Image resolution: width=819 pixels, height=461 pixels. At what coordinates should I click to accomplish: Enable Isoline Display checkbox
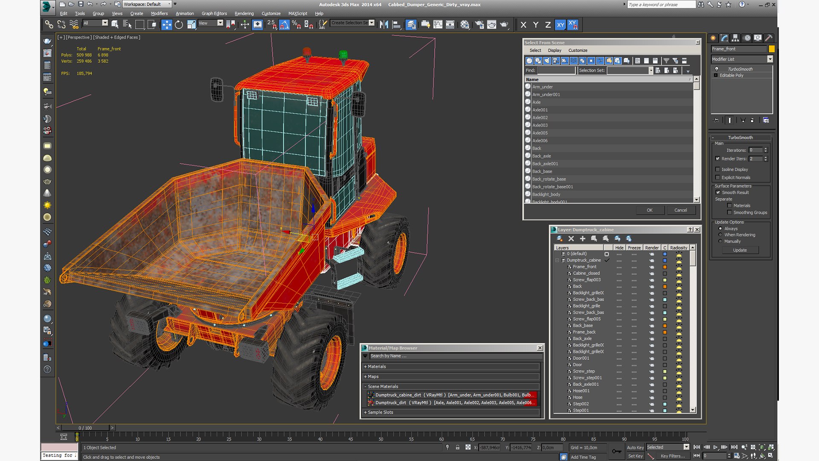(x=718, y=169)
